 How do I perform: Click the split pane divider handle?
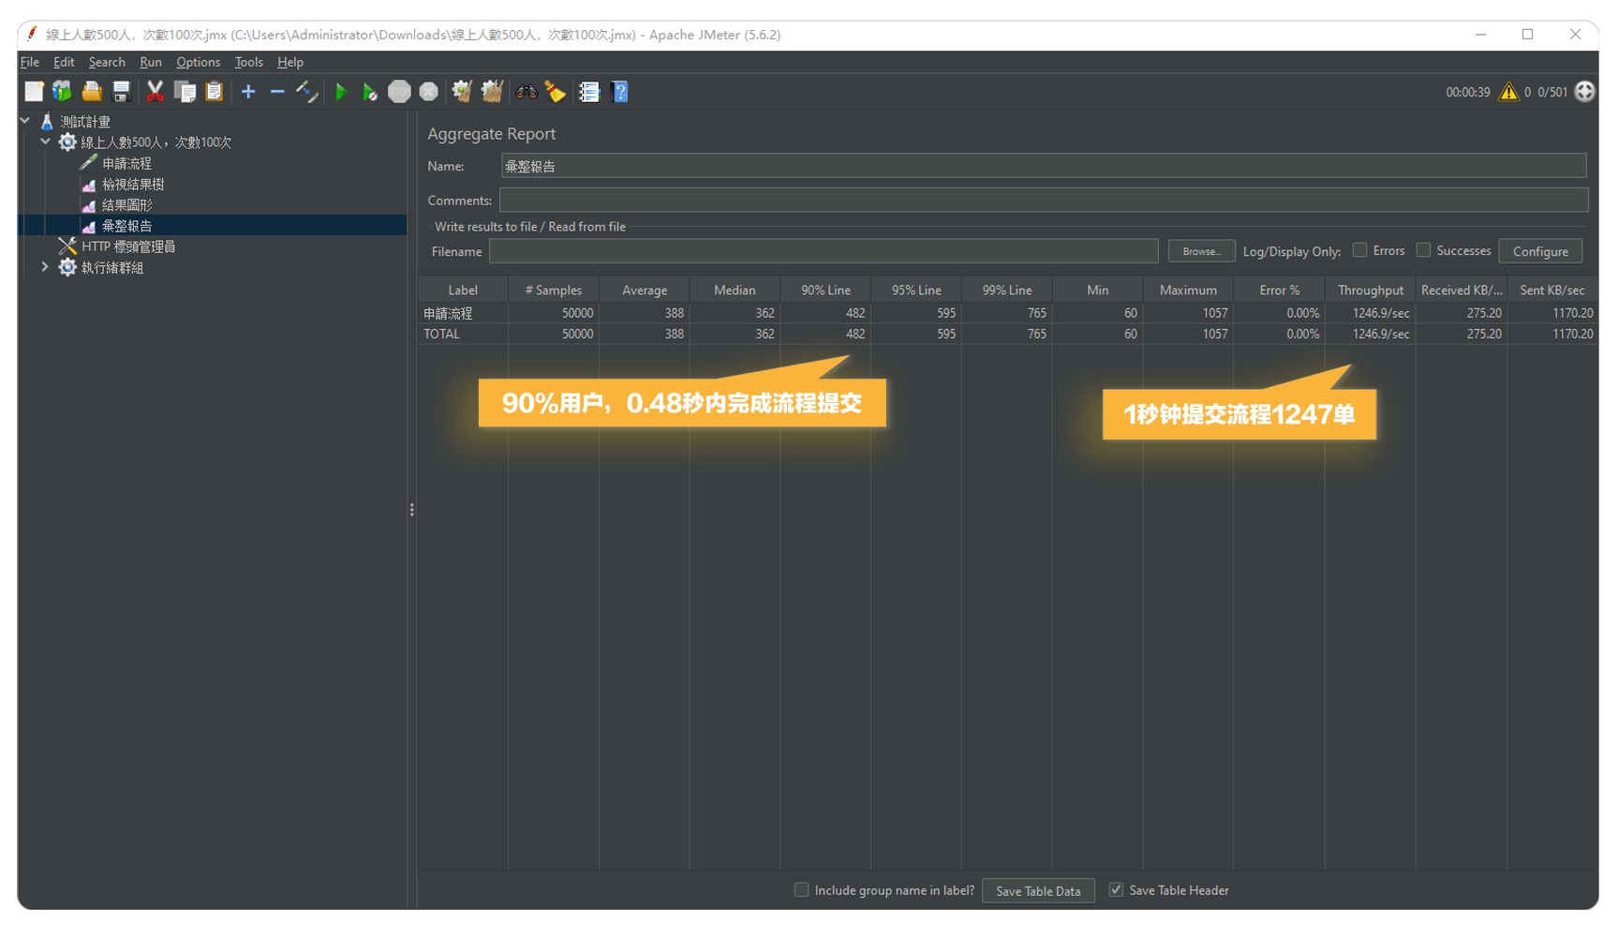(411, 510)
